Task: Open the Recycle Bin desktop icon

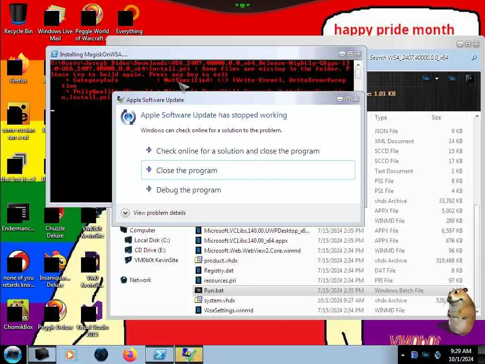Action: [18, 18]
